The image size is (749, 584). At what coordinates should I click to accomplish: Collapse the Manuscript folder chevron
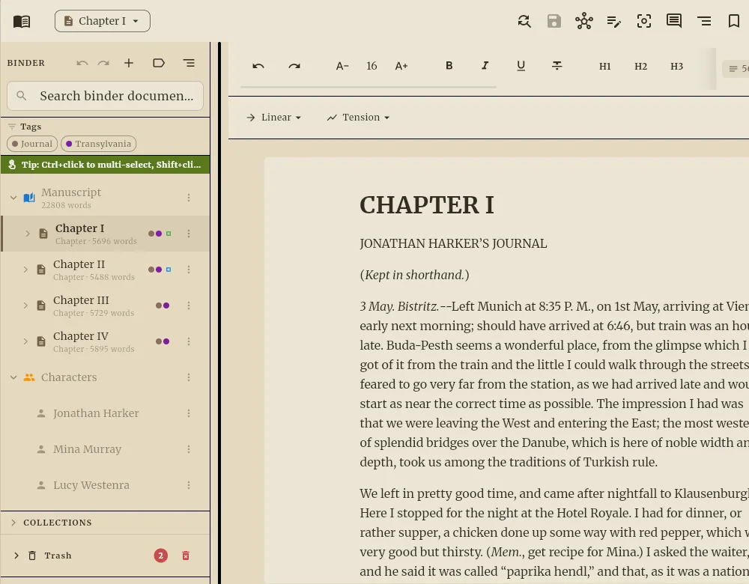(13, 197)
